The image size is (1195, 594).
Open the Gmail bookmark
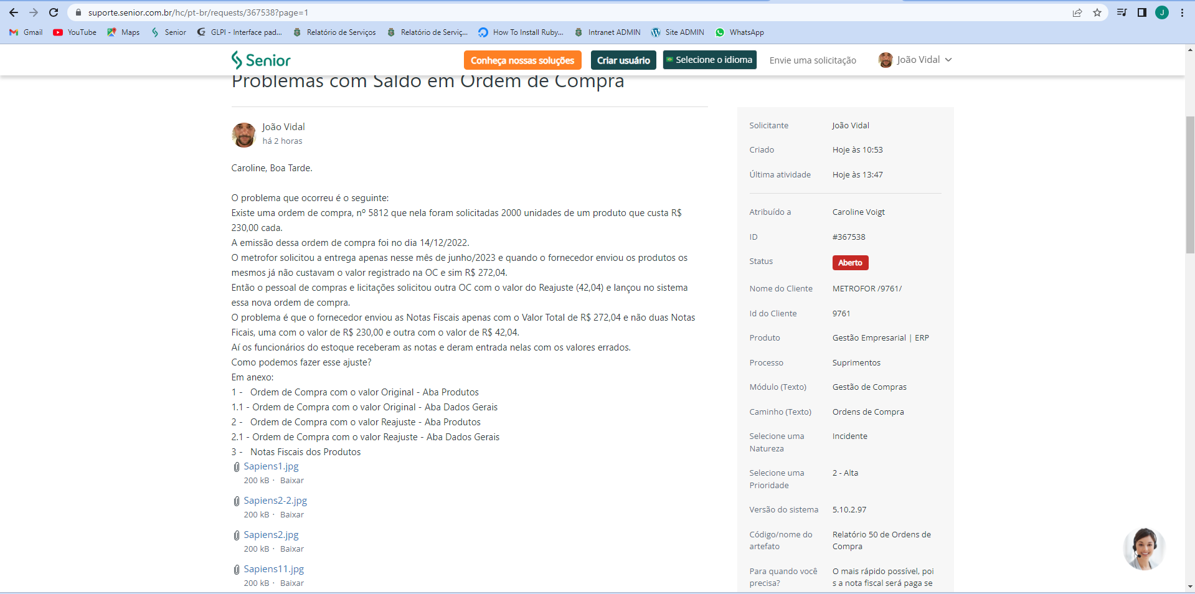26,32
